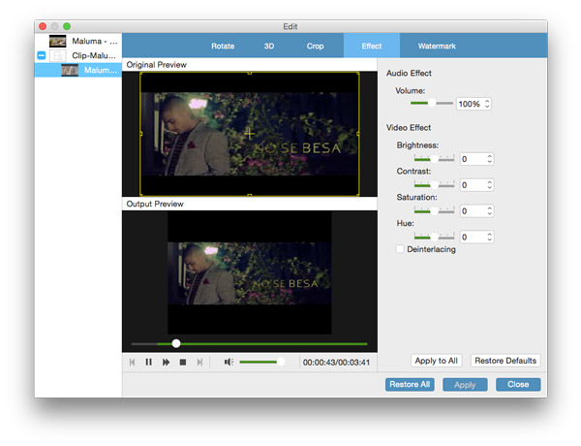
Task: Click the Saturation value stepper
Action: coord(489,210)
